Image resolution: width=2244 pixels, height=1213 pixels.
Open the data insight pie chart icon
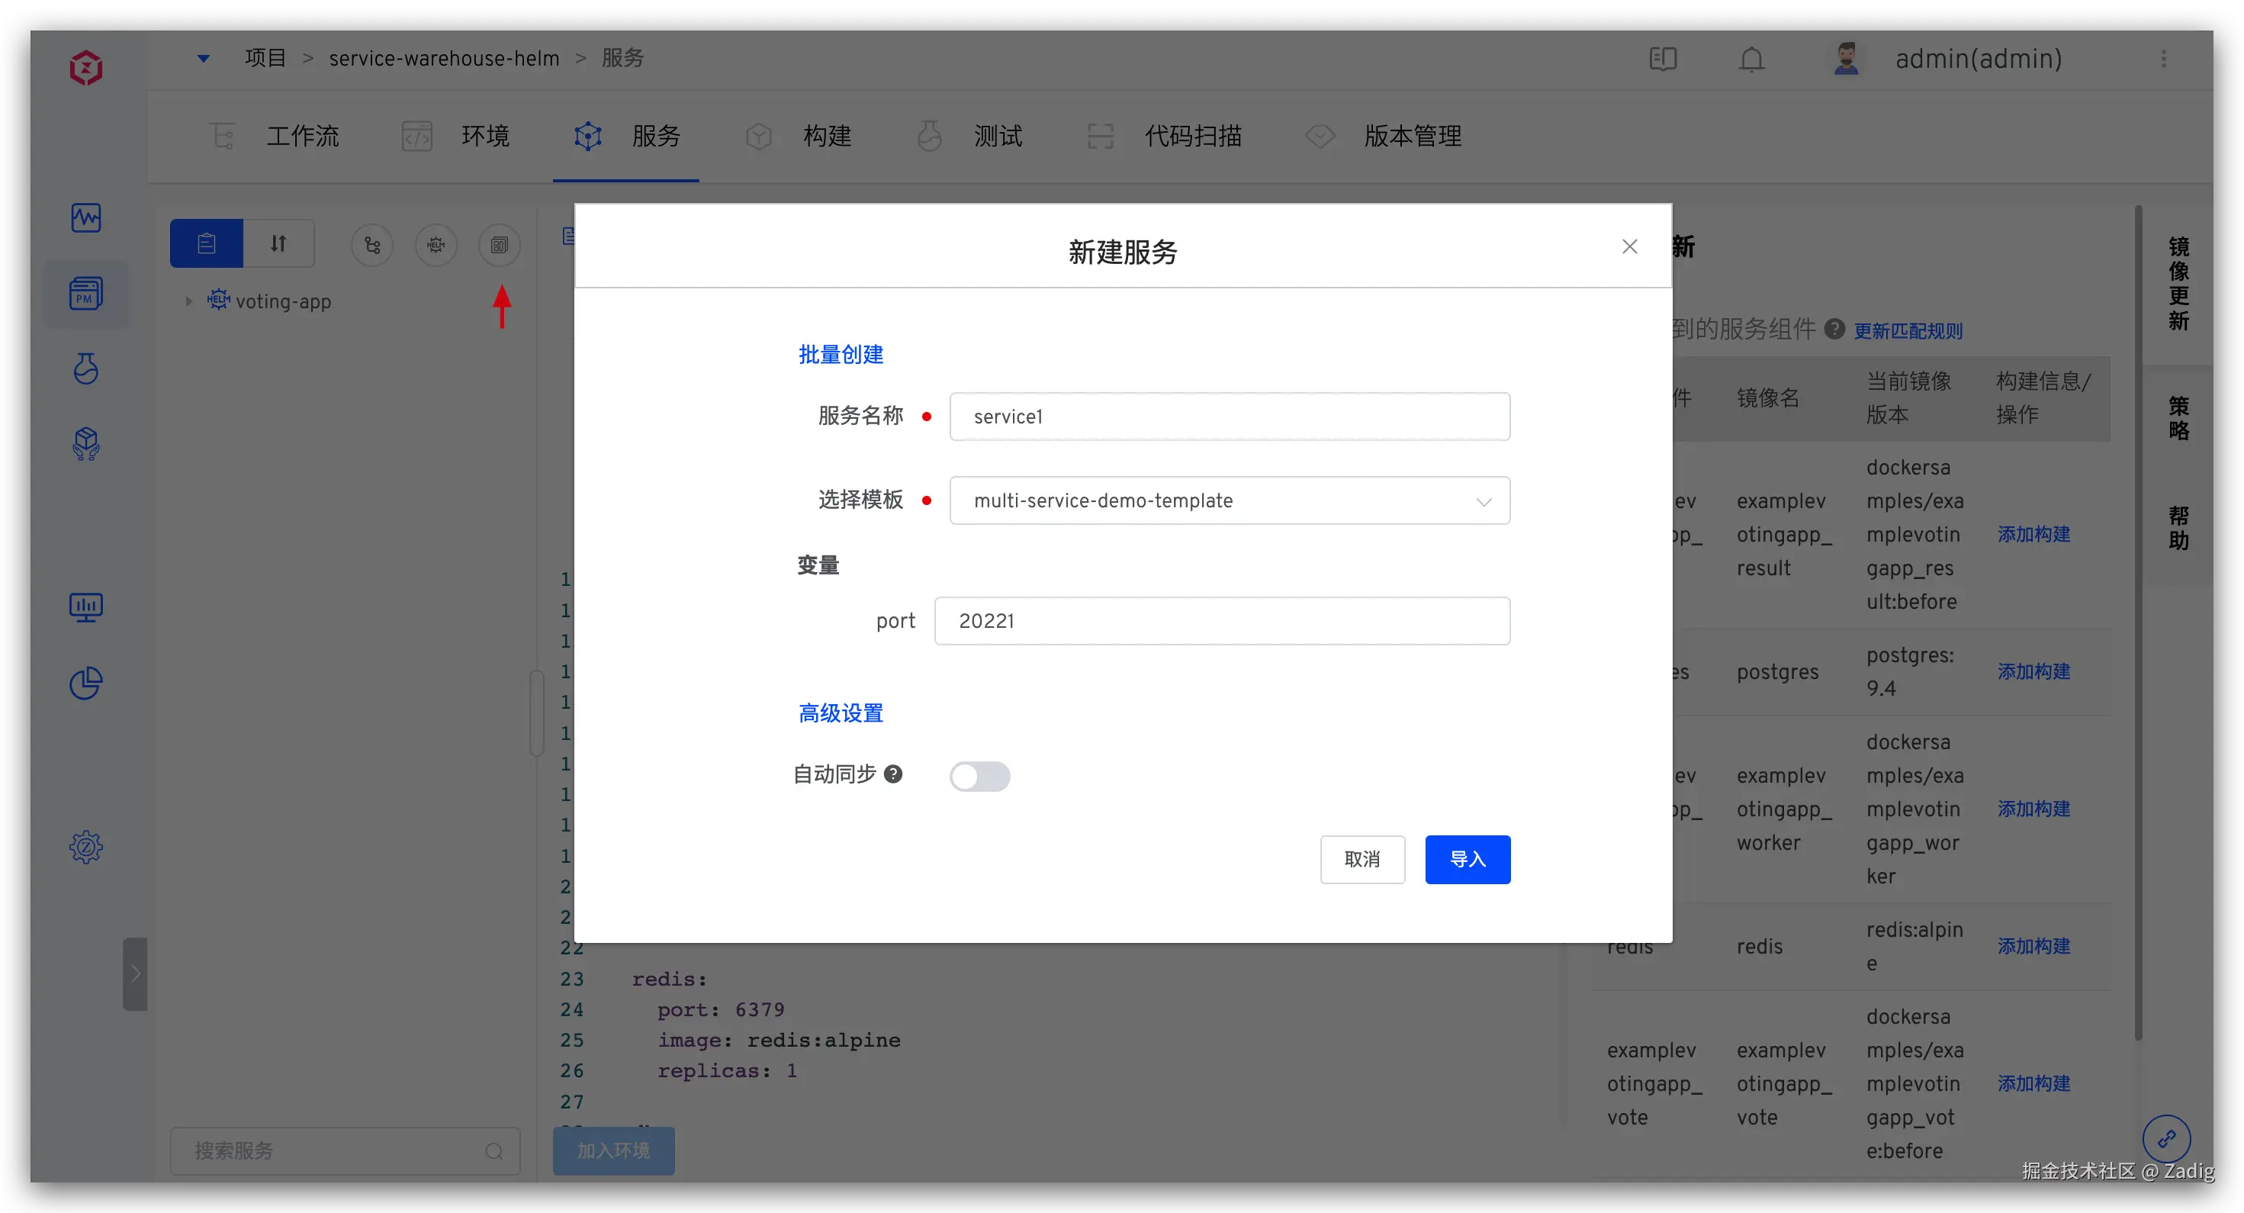click(x=85, y=684)
